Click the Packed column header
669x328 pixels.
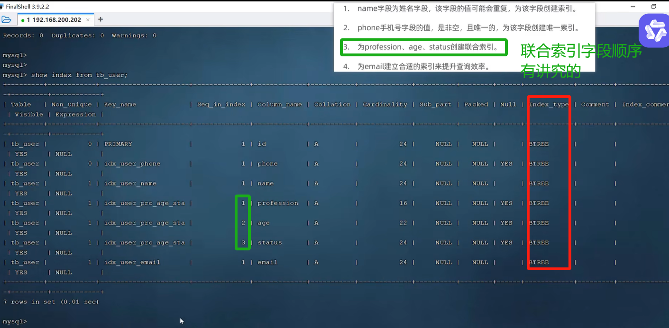click(x=476, y=105)
